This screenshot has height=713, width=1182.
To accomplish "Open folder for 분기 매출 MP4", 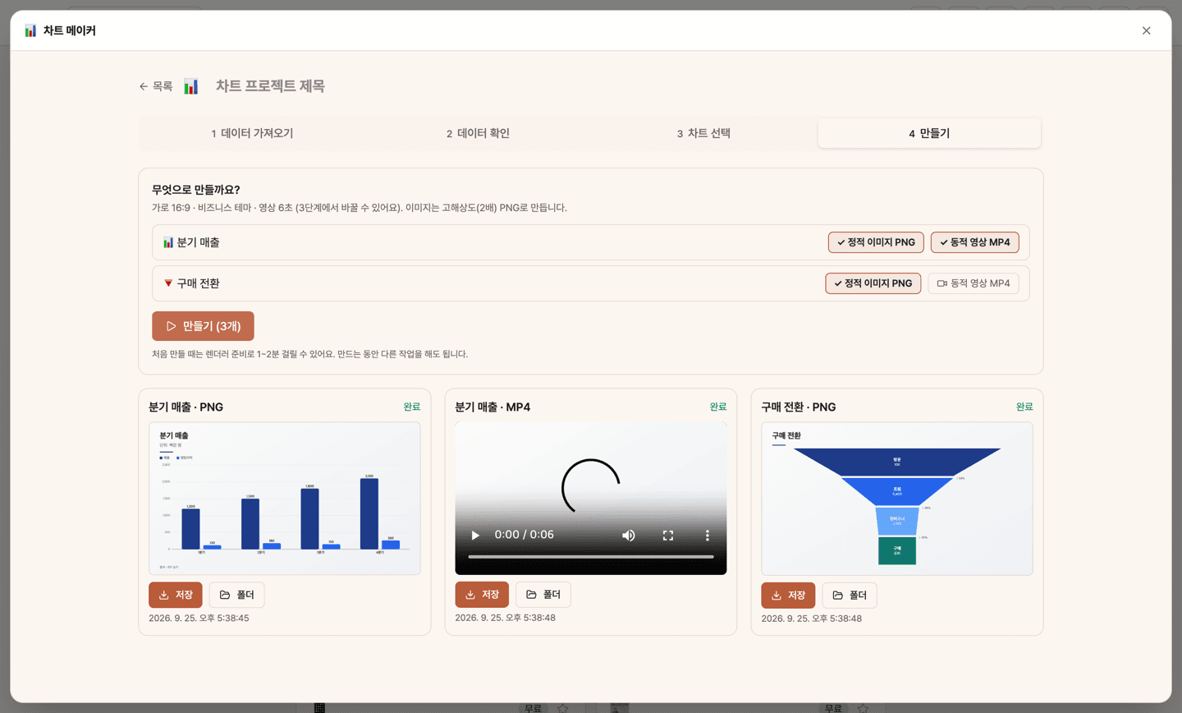I will 543,595.
